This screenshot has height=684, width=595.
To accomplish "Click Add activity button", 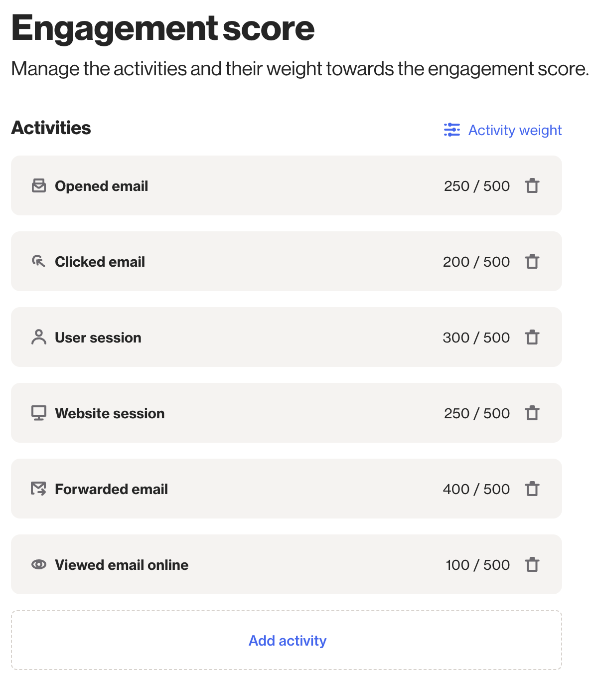I will coord(287,640).
